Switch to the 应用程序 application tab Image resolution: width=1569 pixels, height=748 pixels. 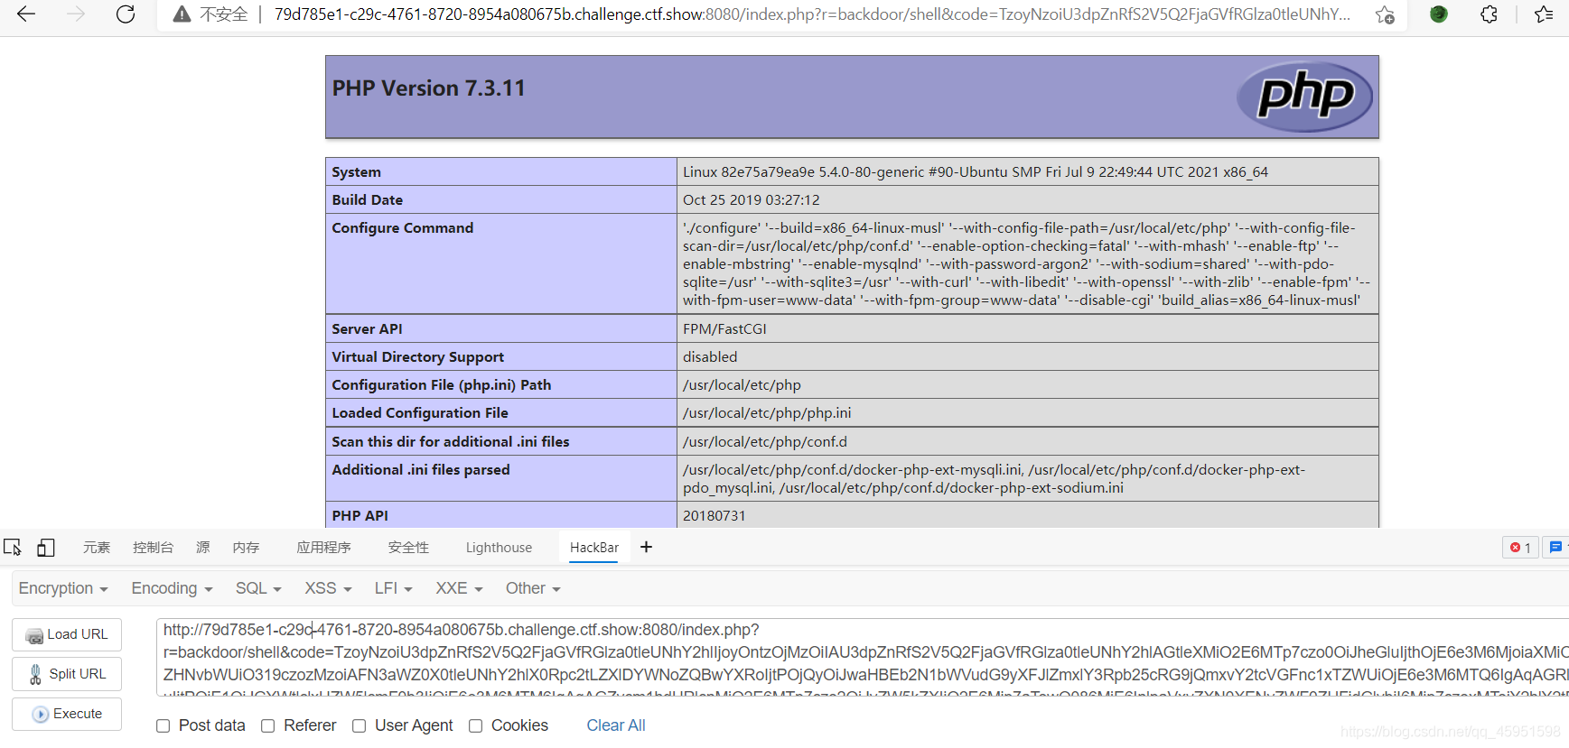(x=323, y=548)
